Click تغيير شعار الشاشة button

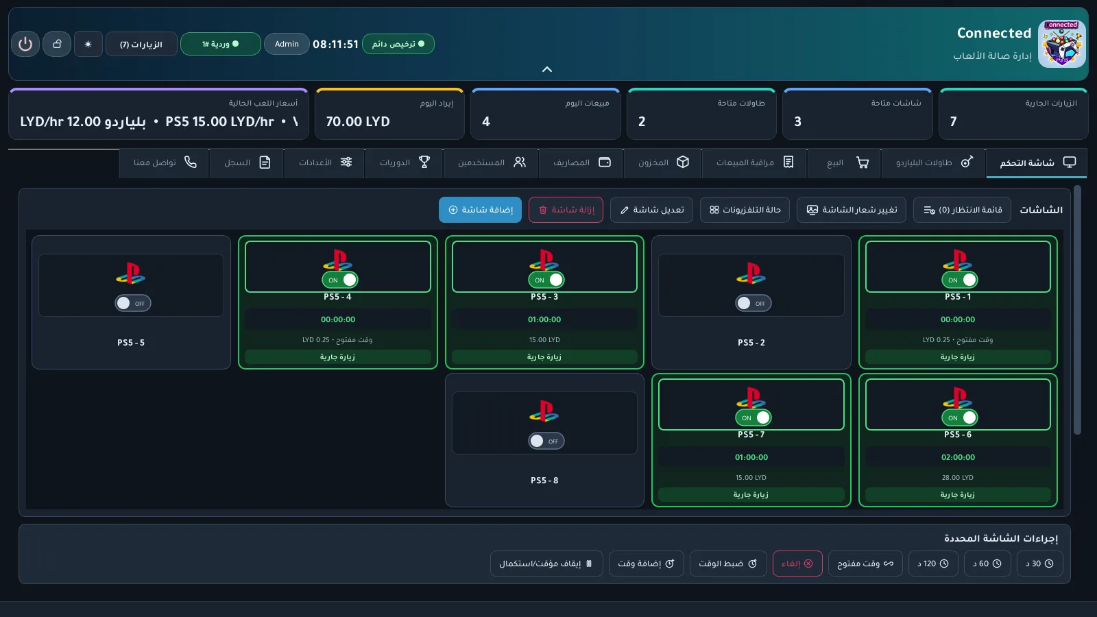point(852,210)
